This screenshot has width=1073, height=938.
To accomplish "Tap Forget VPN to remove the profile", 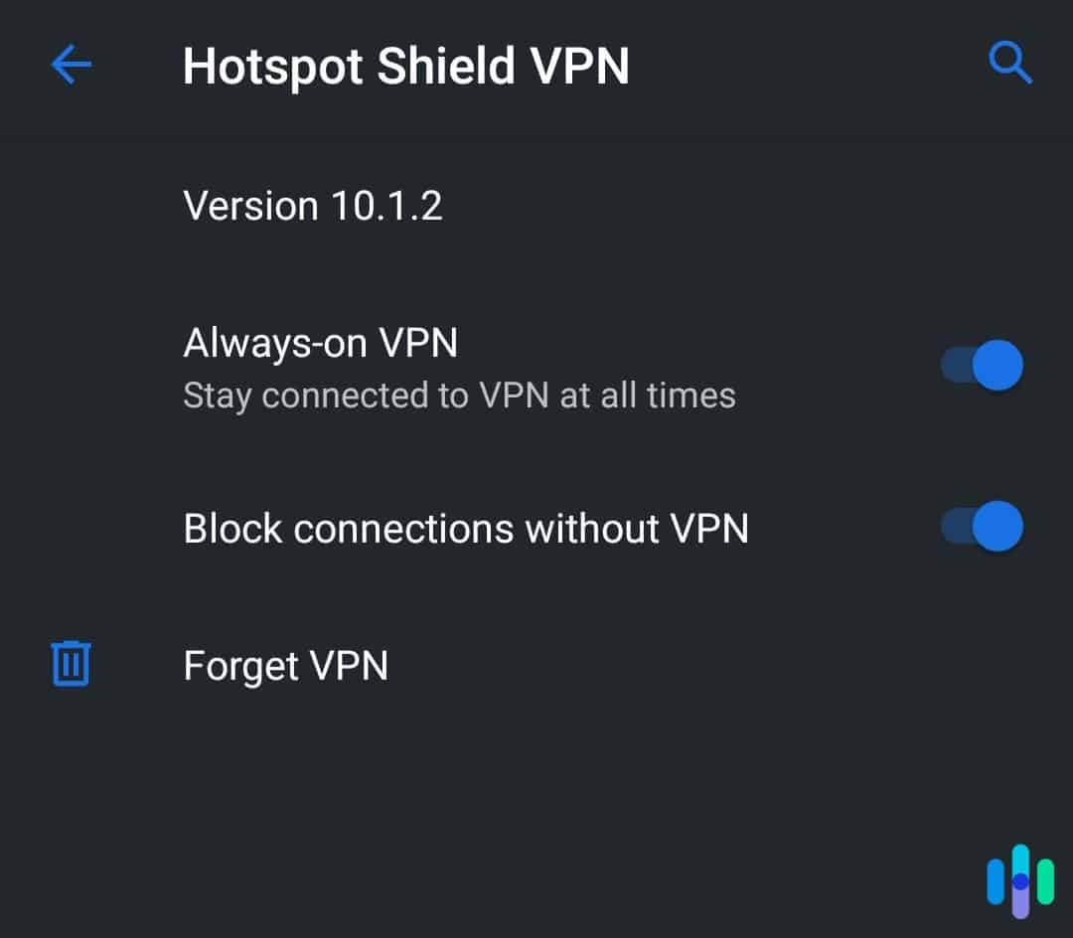I will pyautogui.click(x=285, y=665).
